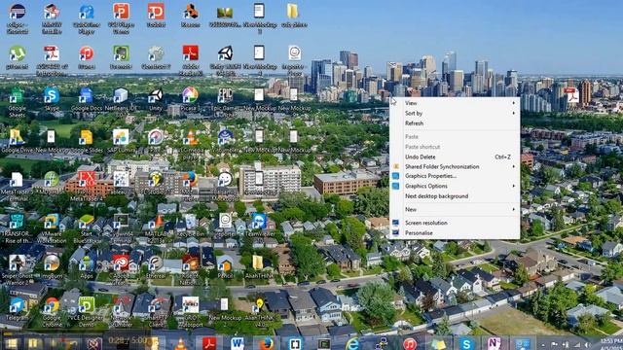Choose Next desktop background
This screenshot has width=623, height=350.
tap(455, 196)
